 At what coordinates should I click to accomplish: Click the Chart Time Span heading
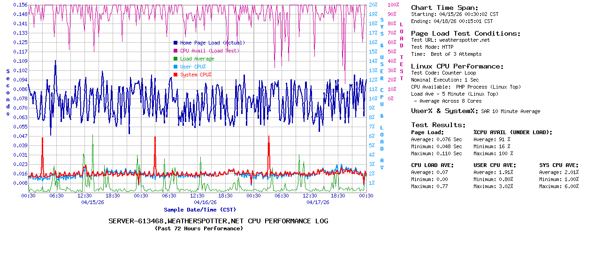pos(444,8)
